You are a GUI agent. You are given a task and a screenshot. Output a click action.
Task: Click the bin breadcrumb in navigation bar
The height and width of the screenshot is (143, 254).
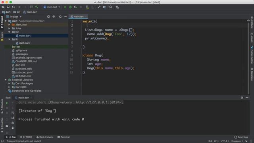click(x=17, y=12)
